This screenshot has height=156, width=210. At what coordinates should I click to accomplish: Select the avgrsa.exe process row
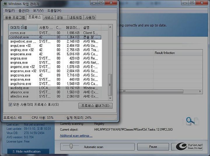pos(55,58)
